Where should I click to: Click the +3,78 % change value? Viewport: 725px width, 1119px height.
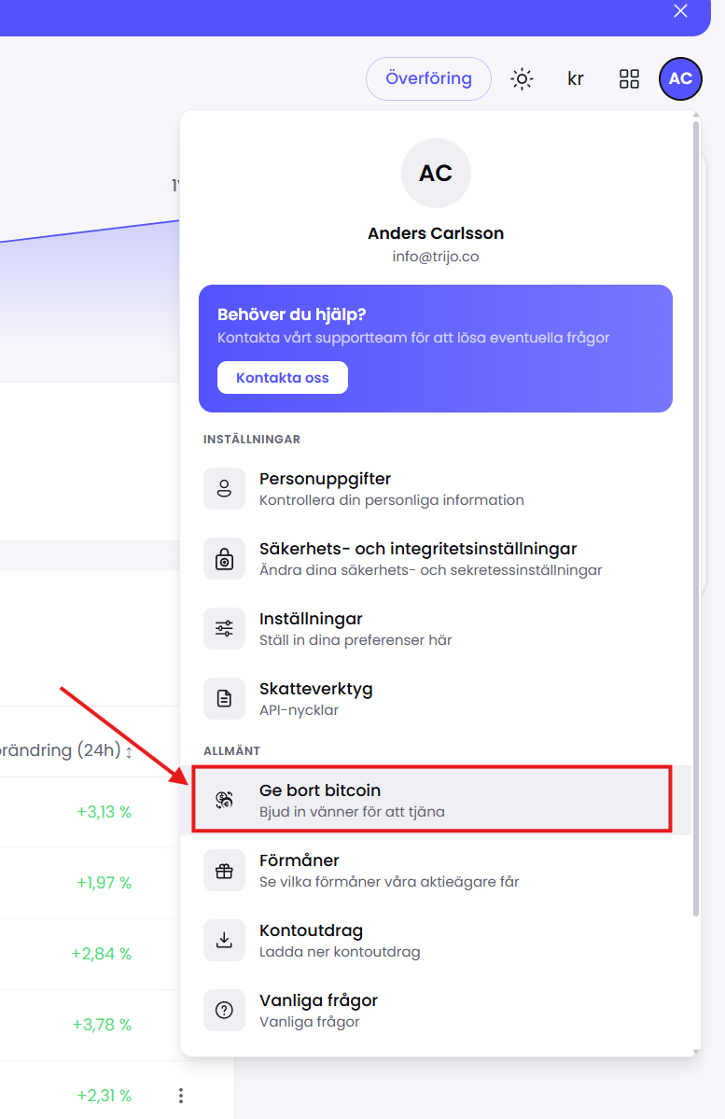tap(102, 1025)
